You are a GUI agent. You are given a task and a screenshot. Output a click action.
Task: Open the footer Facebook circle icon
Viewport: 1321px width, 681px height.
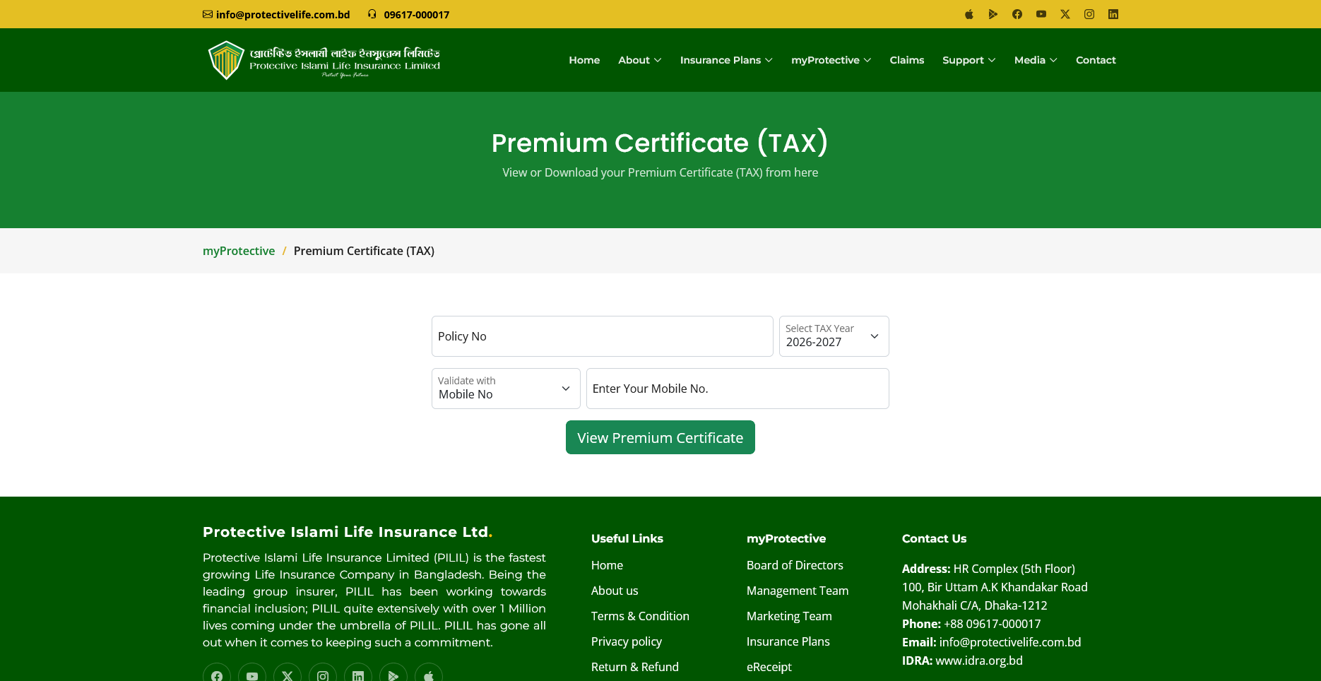(x=217, y=676)
